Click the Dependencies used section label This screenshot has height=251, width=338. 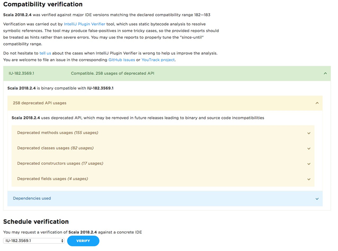coord(32,198)
